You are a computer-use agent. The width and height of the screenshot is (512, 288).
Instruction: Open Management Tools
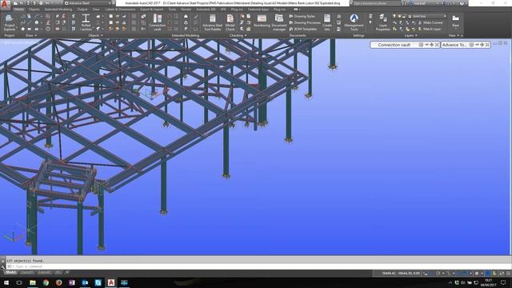click(354, 22)
